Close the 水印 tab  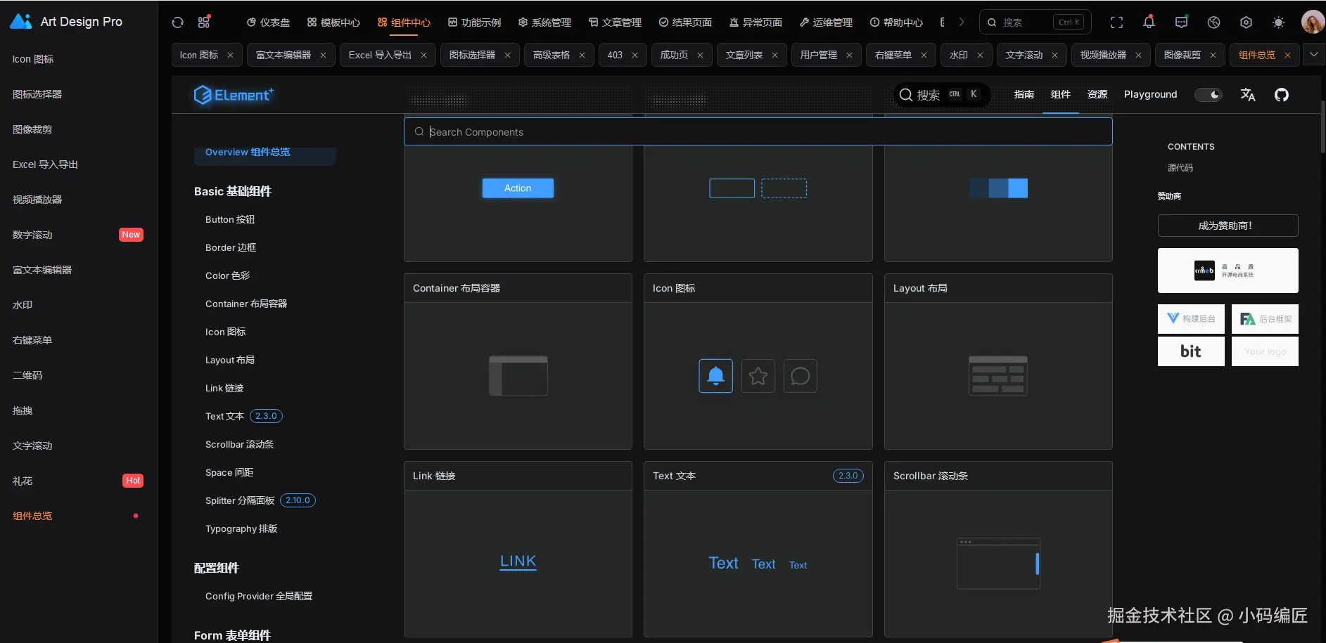point(980,55)
